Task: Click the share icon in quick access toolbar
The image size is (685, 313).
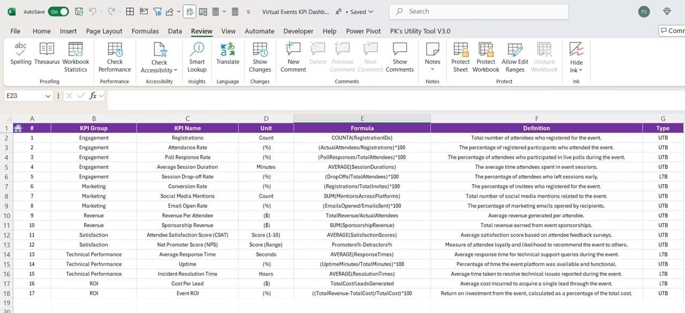Action: point(170,11)
